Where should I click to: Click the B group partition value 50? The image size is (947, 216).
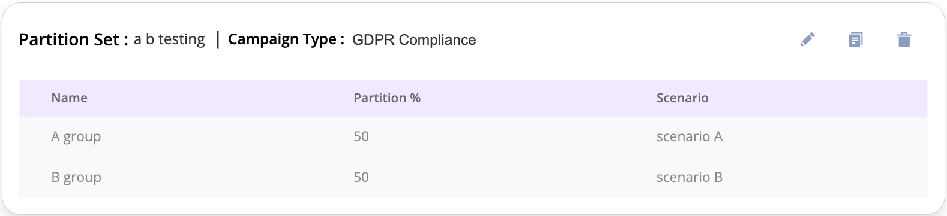[361, 177]
